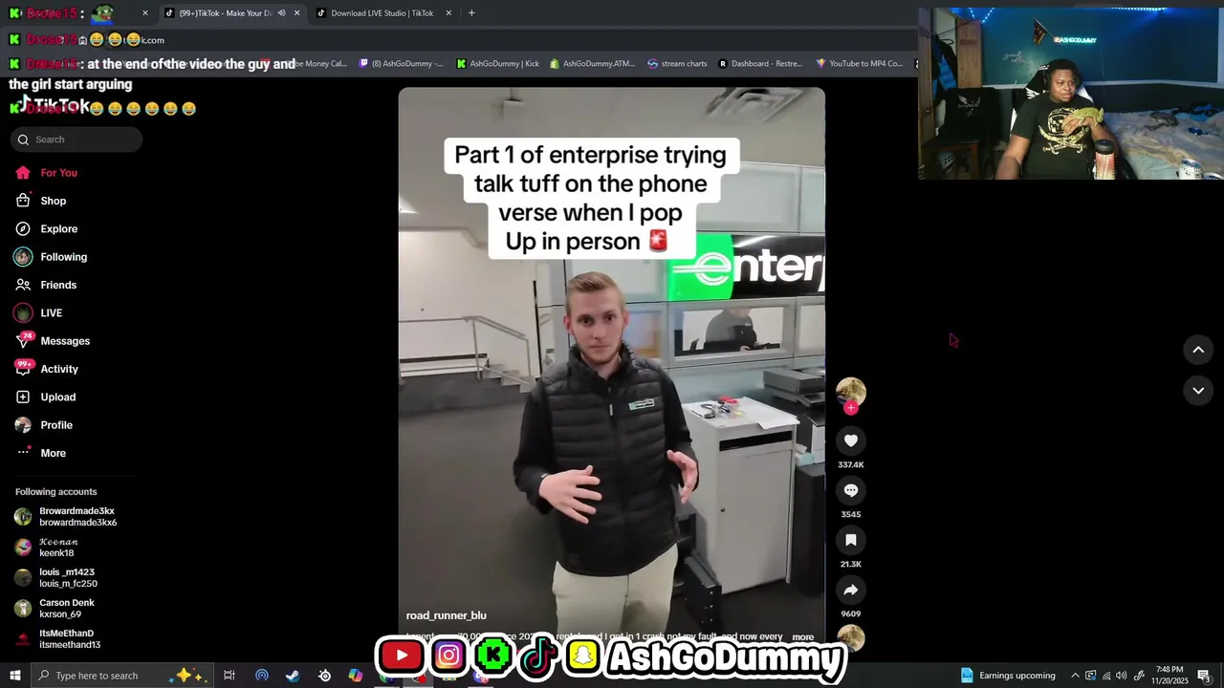
Task: Share the video with the arrow icon
Action: [851, 590]
